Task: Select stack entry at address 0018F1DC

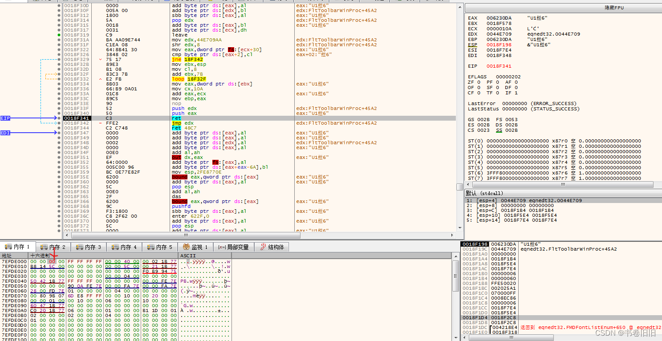Action: pos(561,327)
